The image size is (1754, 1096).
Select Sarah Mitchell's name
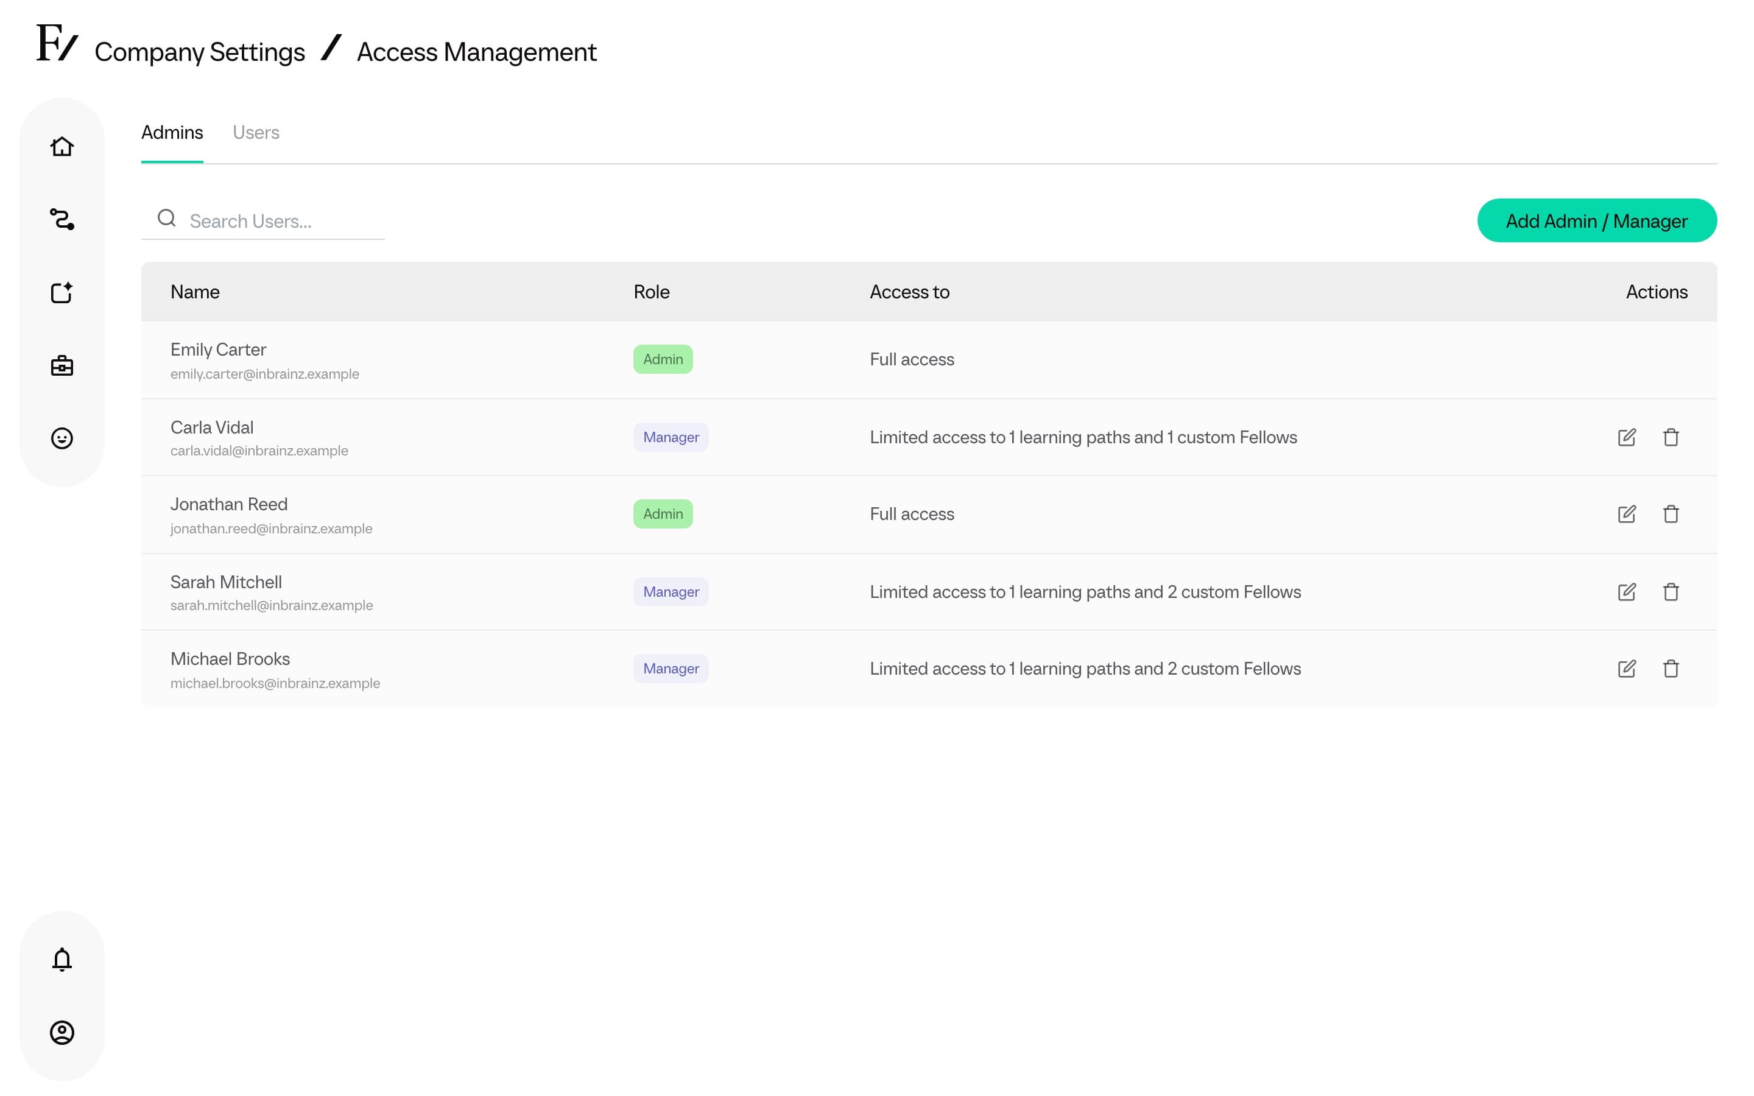click(225, 582)
